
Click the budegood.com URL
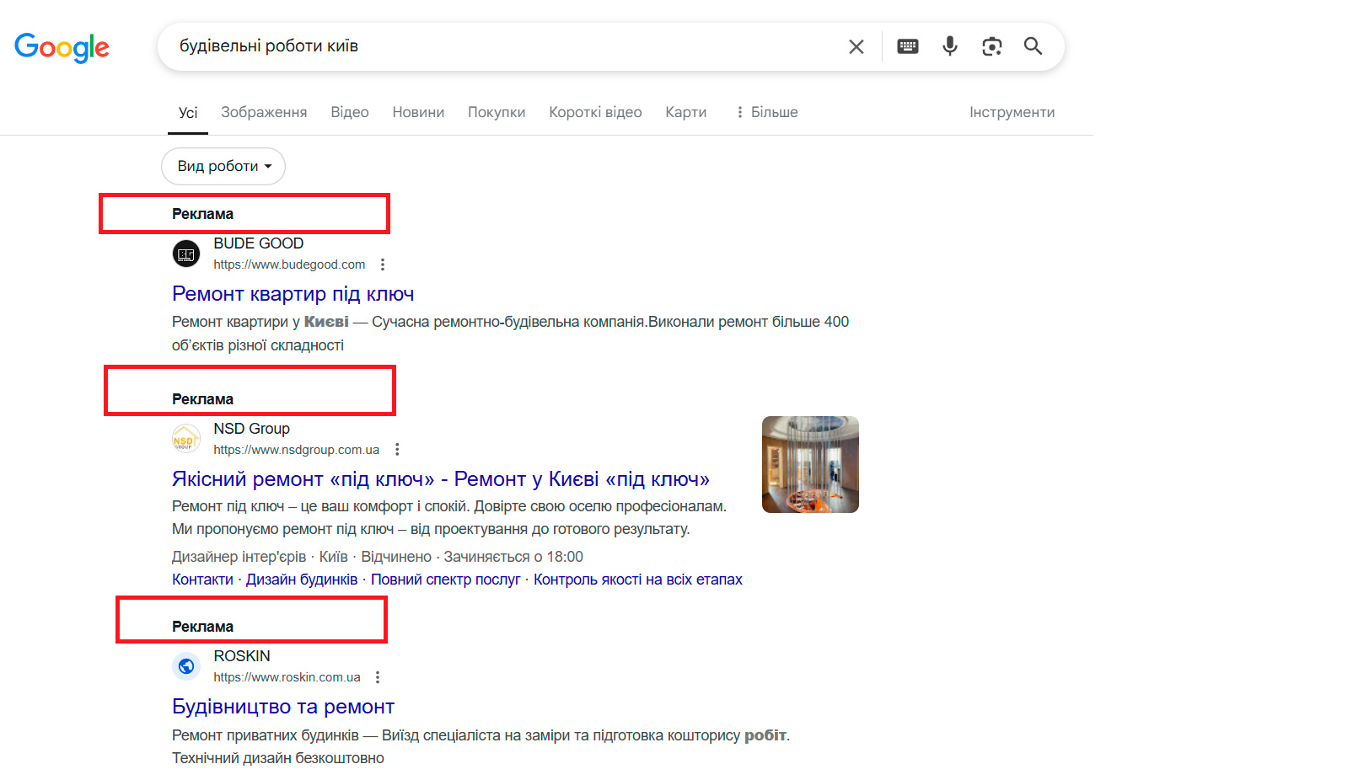(289, 264)
